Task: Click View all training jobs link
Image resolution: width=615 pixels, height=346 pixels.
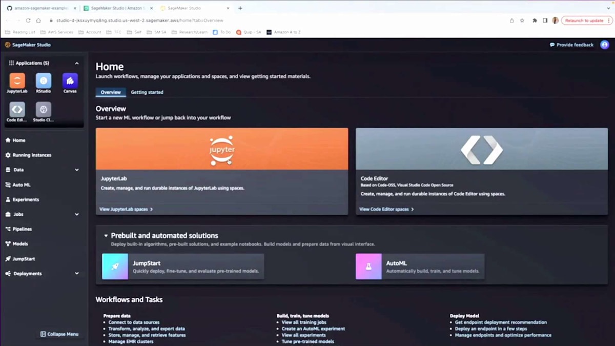Action: pyautogui.click(x=304, y=322)
